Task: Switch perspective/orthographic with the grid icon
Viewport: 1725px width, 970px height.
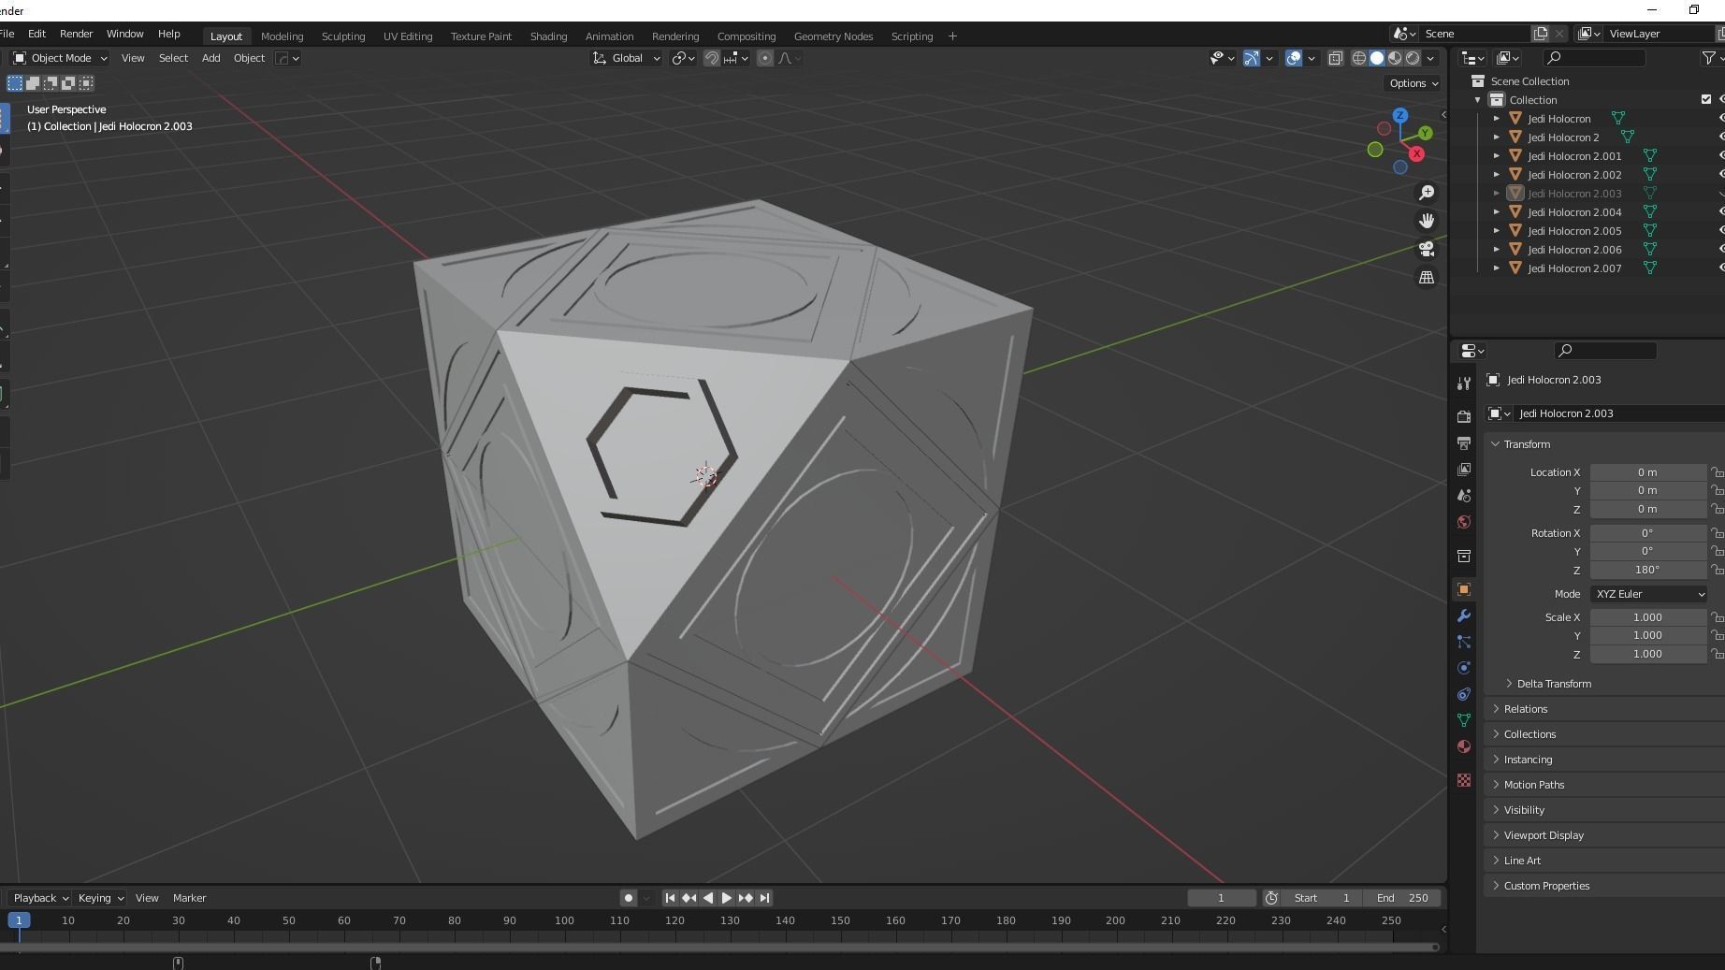Action: click(1427, 278)
